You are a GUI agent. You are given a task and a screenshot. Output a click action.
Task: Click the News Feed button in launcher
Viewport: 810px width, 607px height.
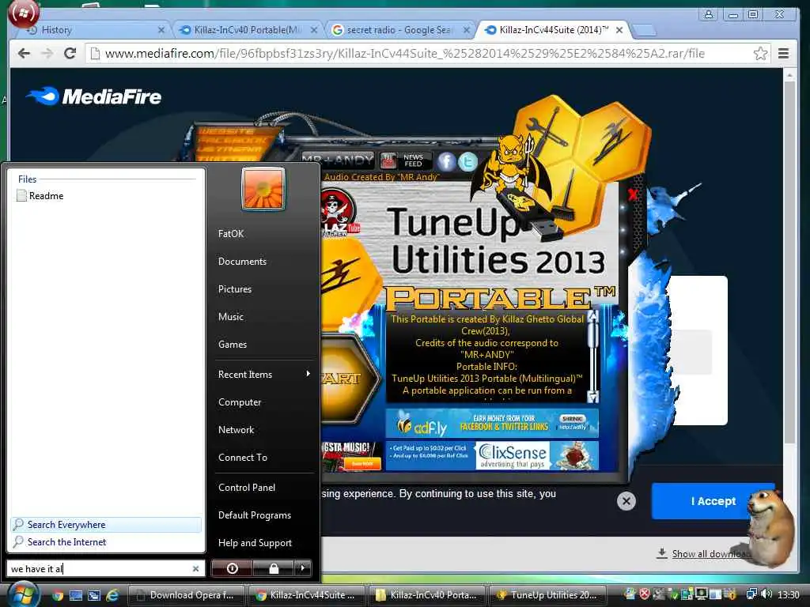click(413, 160)
